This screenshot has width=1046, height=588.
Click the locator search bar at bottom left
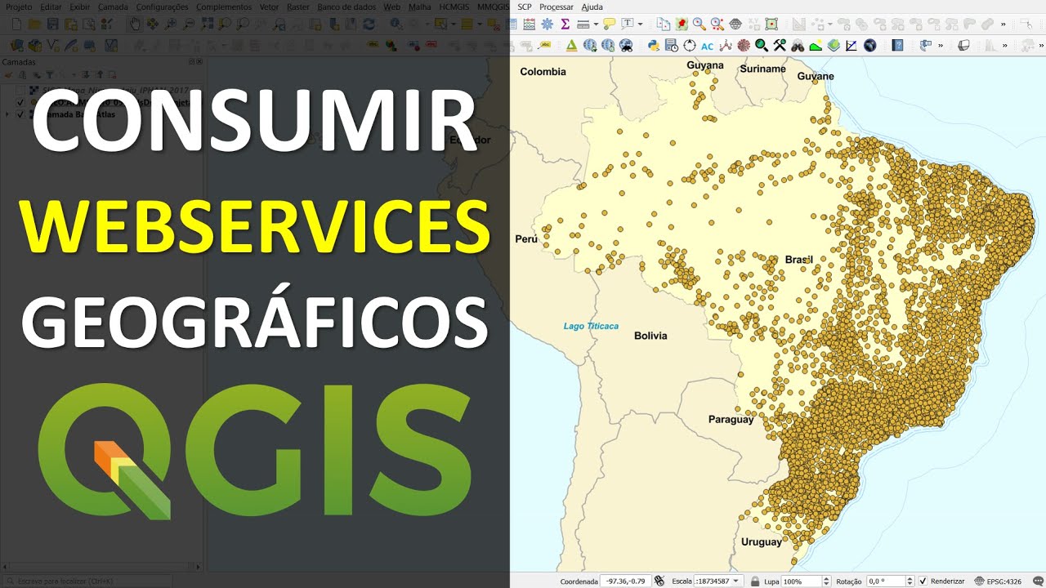(87, 581)
